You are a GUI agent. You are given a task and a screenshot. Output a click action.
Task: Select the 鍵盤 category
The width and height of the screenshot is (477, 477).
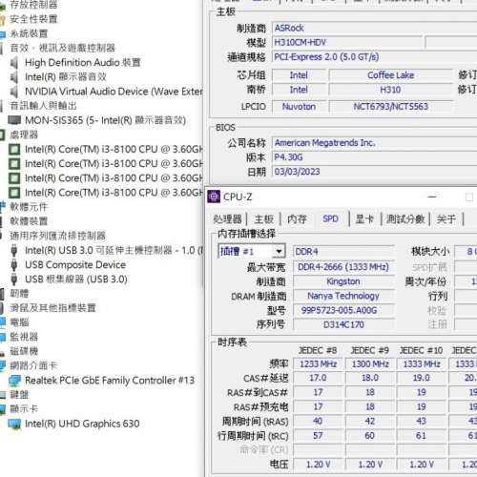tap(19, 395)
